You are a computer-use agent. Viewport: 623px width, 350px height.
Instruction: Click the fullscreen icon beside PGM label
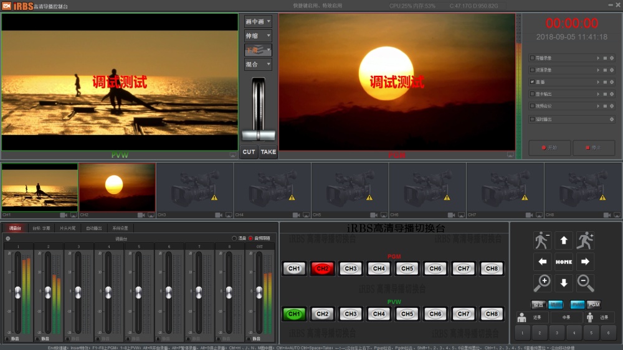(510, 155)
